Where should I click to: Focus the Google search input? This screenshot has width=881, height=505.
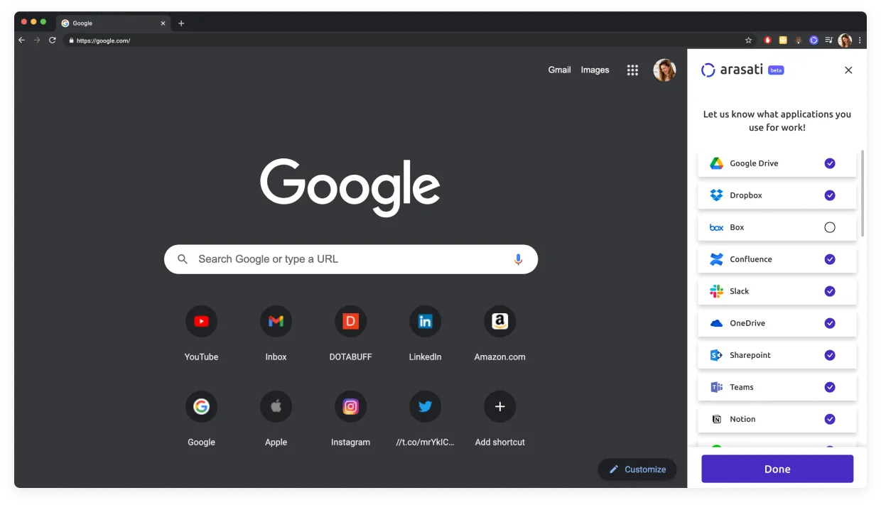tap(351, 259)
